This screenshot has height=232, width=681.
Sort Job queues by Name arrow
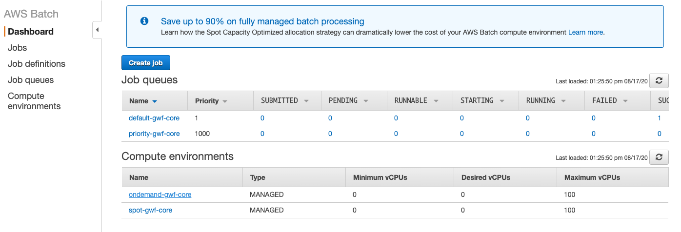click(x=155, y=101)
